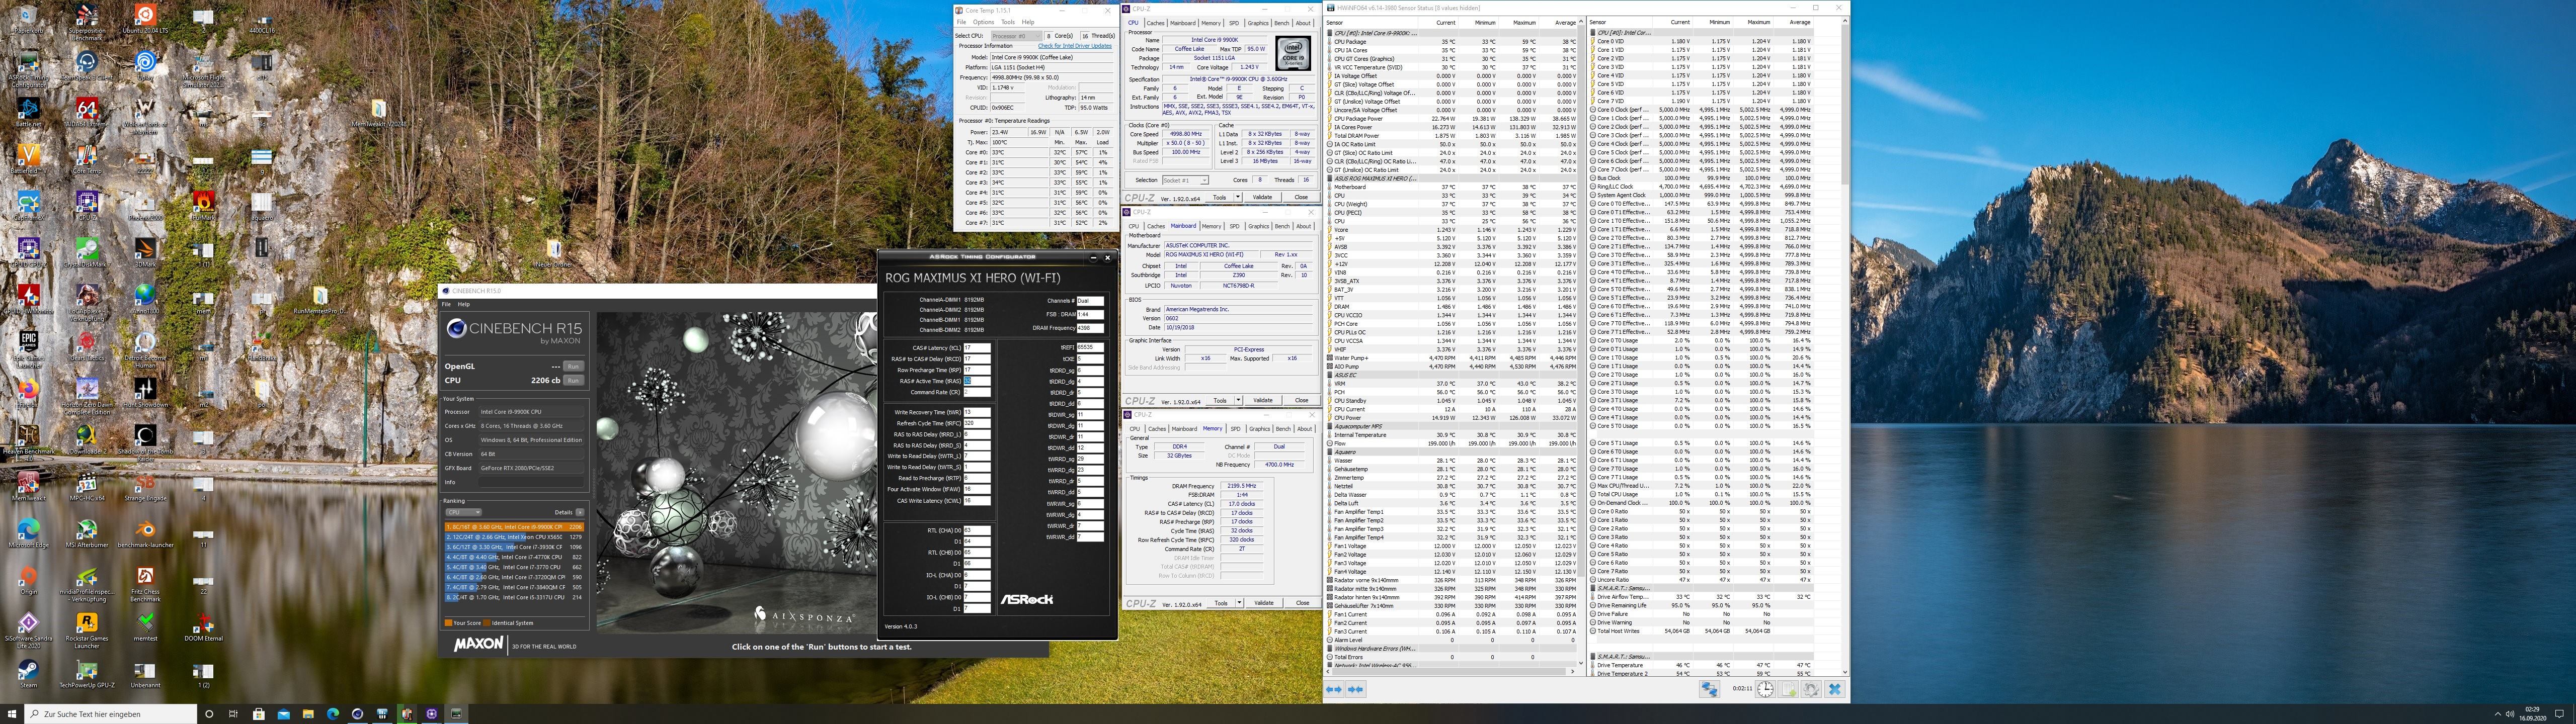
Task: Select Origin desktop icon
Action: [x=28, y=580]
